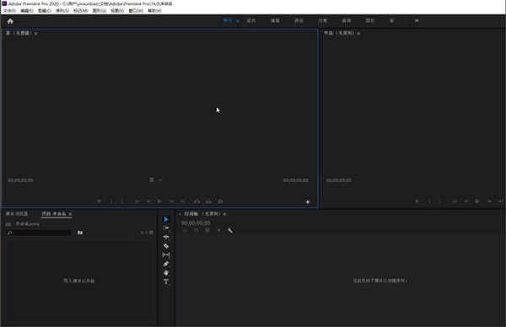Click Mark In in Source monitor

[x=111, y=201]
